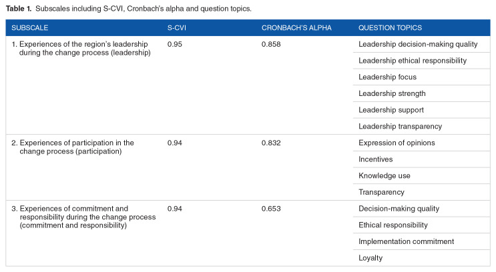Select the Knowledge use topic row

click(x=385, y=175)
